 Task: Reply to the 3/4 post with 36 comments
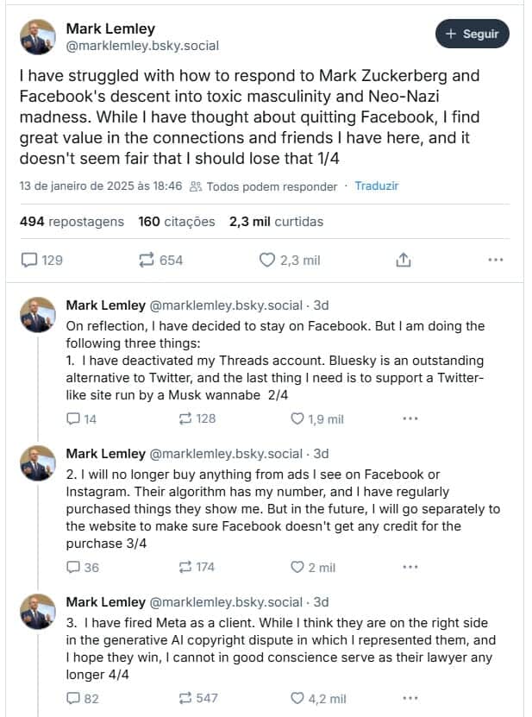pos(82,568)
